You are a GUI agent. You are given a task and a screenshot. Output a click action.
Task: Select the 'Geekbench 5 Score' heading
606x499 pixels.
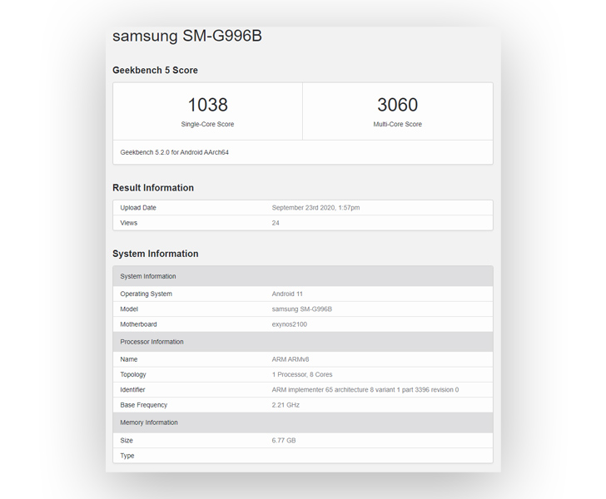155,71
